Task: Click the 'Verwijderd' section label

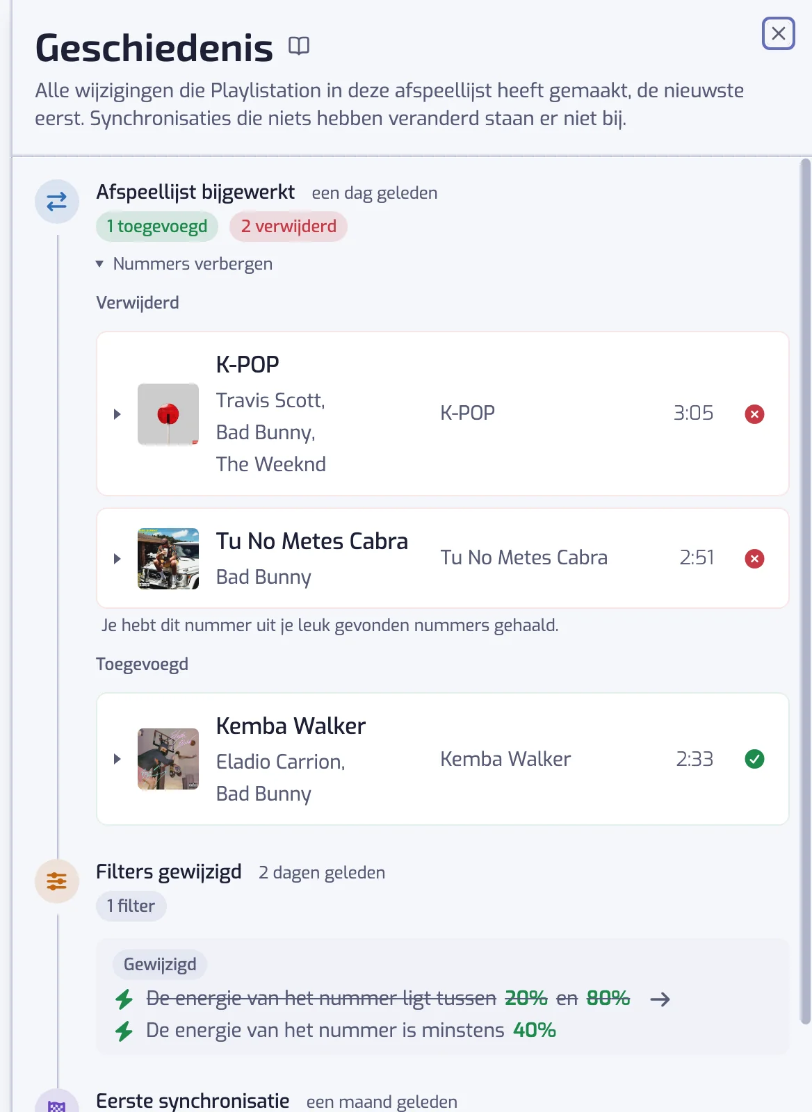Action: [138, 303]
